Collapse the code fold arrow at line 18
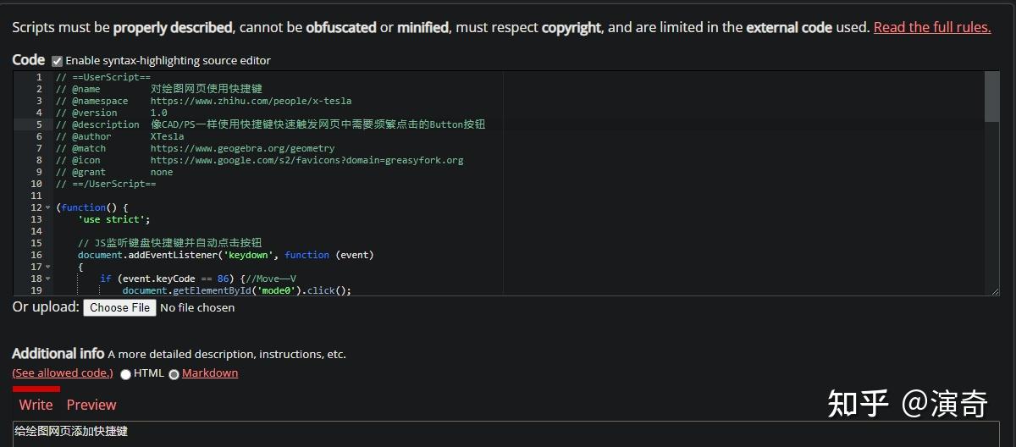This screenshot has height=447, width=1016. click(47, 279)
